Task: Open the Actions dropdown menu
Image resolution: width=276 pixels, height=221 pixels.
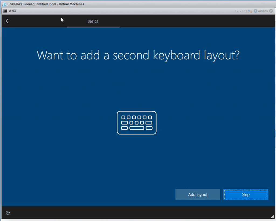Action: 263,11
